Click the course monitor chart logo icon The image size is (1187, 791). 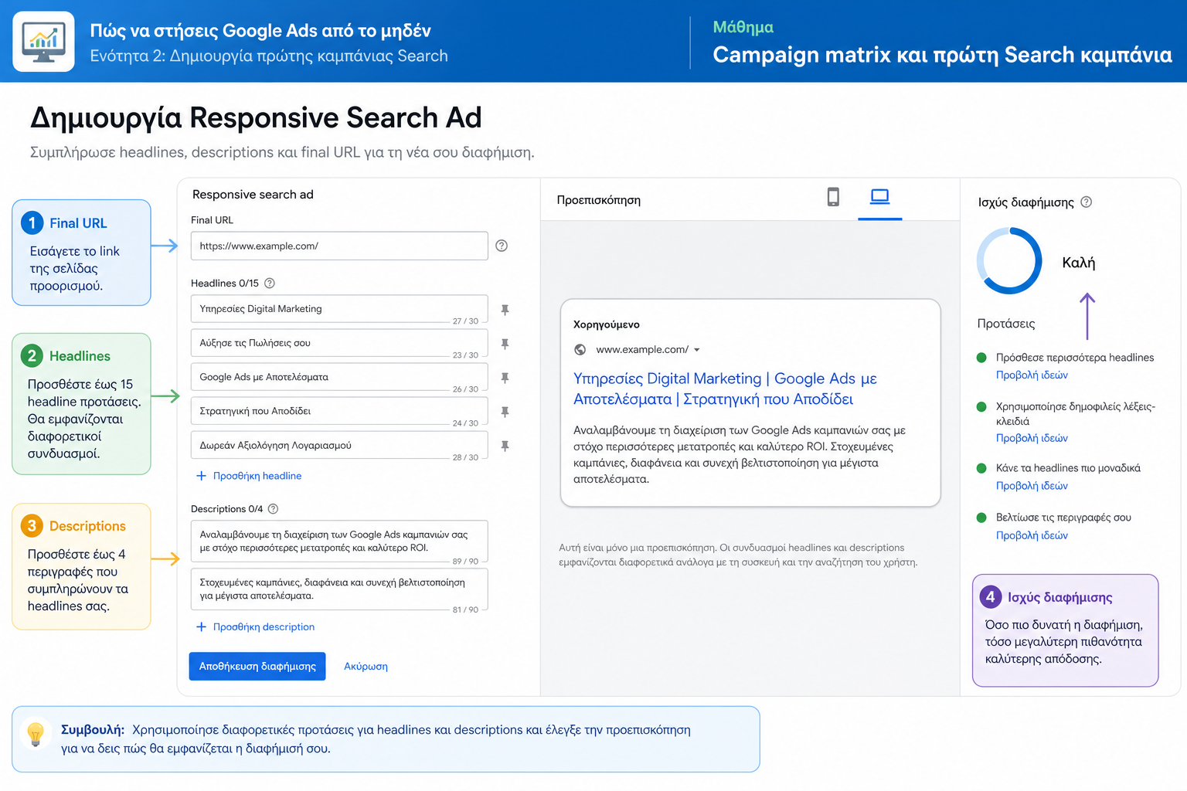pyautogui.click(x=44, y=42)
